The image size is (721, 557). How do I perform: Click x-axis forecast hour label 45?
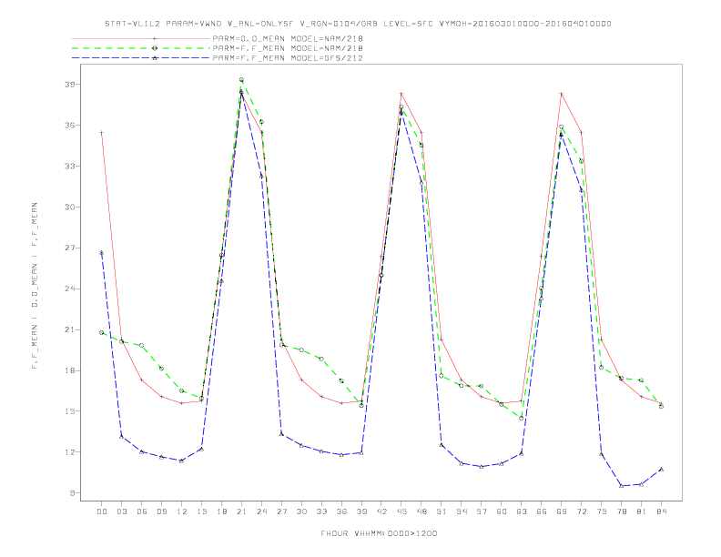[401, 511]
